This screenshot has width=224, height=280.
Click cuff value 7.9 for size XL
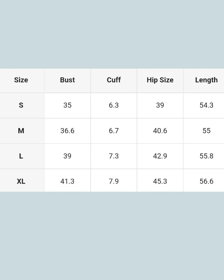[114, 181]
